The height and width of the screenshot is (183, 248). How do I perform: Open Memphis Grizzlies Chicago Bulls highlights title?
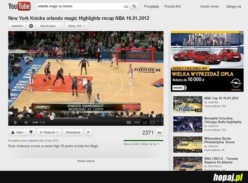click(223, 120)
